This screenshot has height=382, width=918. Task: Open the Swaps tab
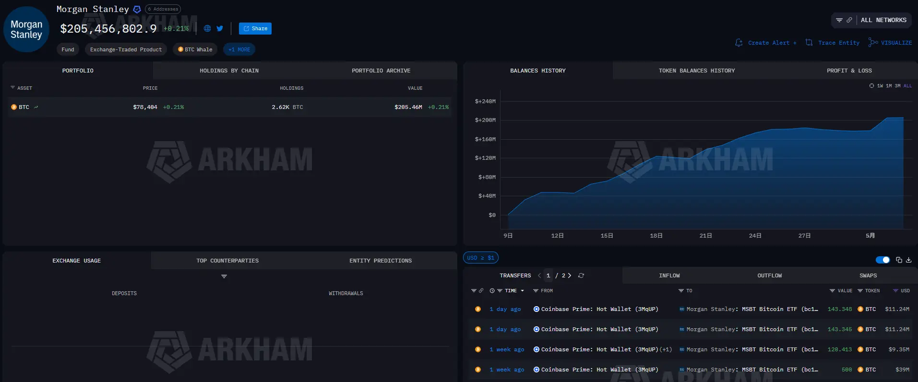pos(868,275)
